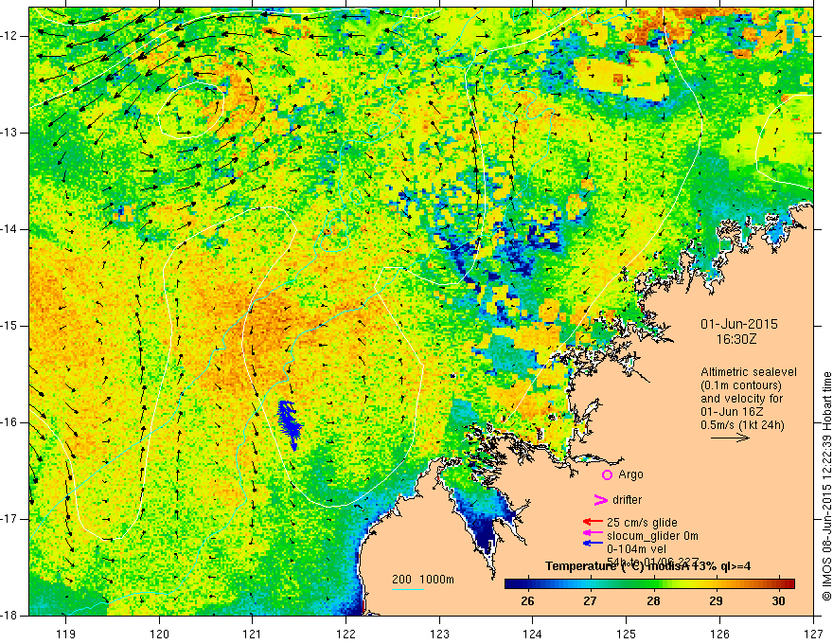Click the color bar tick label '30'
Screen dimensions: 833x644
(778, 601)
